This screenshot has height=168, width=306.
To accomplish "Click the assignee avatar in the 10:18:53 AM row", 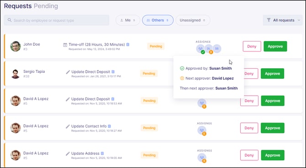I will (202, 103).
